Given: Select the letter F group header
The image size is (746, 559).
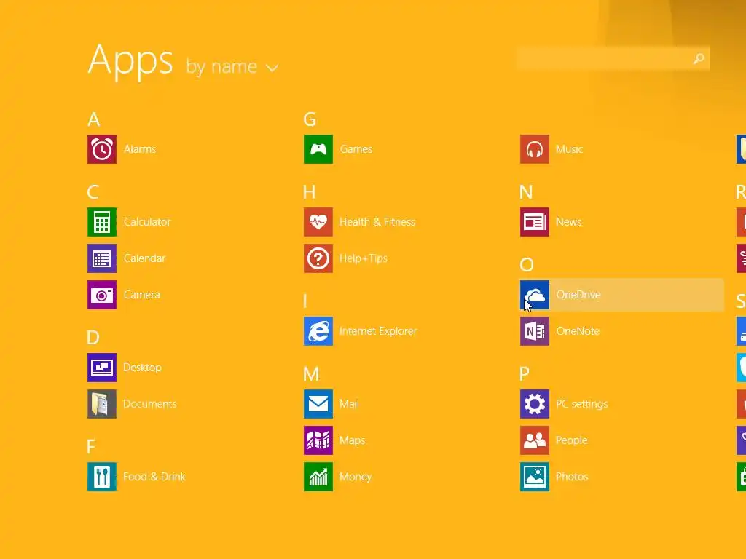Looking at the screenshot, I should point(91,447).
